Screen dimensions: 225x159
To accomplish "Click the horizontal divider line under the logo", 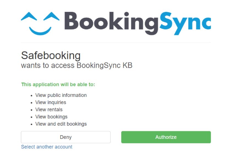I will coord(116,43).
